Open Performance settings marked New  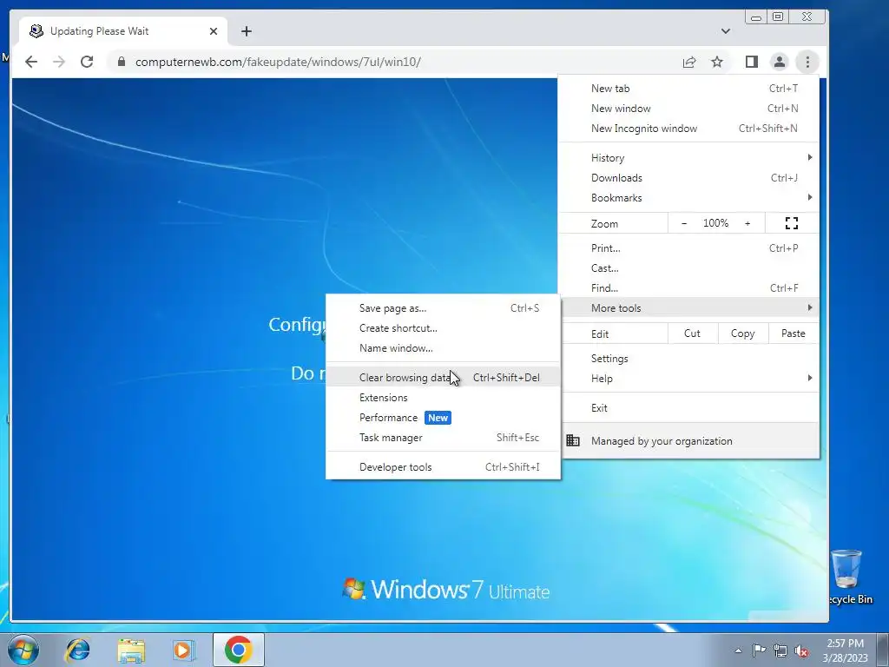point(443,418)
